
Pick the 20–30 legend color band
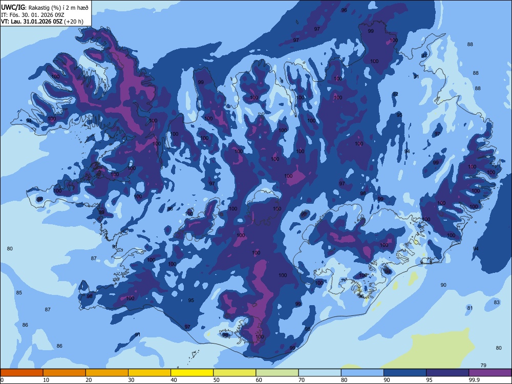pos(107,373)
